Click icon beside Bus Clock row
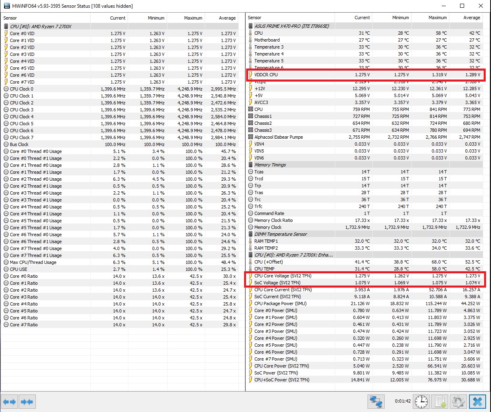Screen dimensions: 491x412 pyautogui.click(x=6, y=144)
